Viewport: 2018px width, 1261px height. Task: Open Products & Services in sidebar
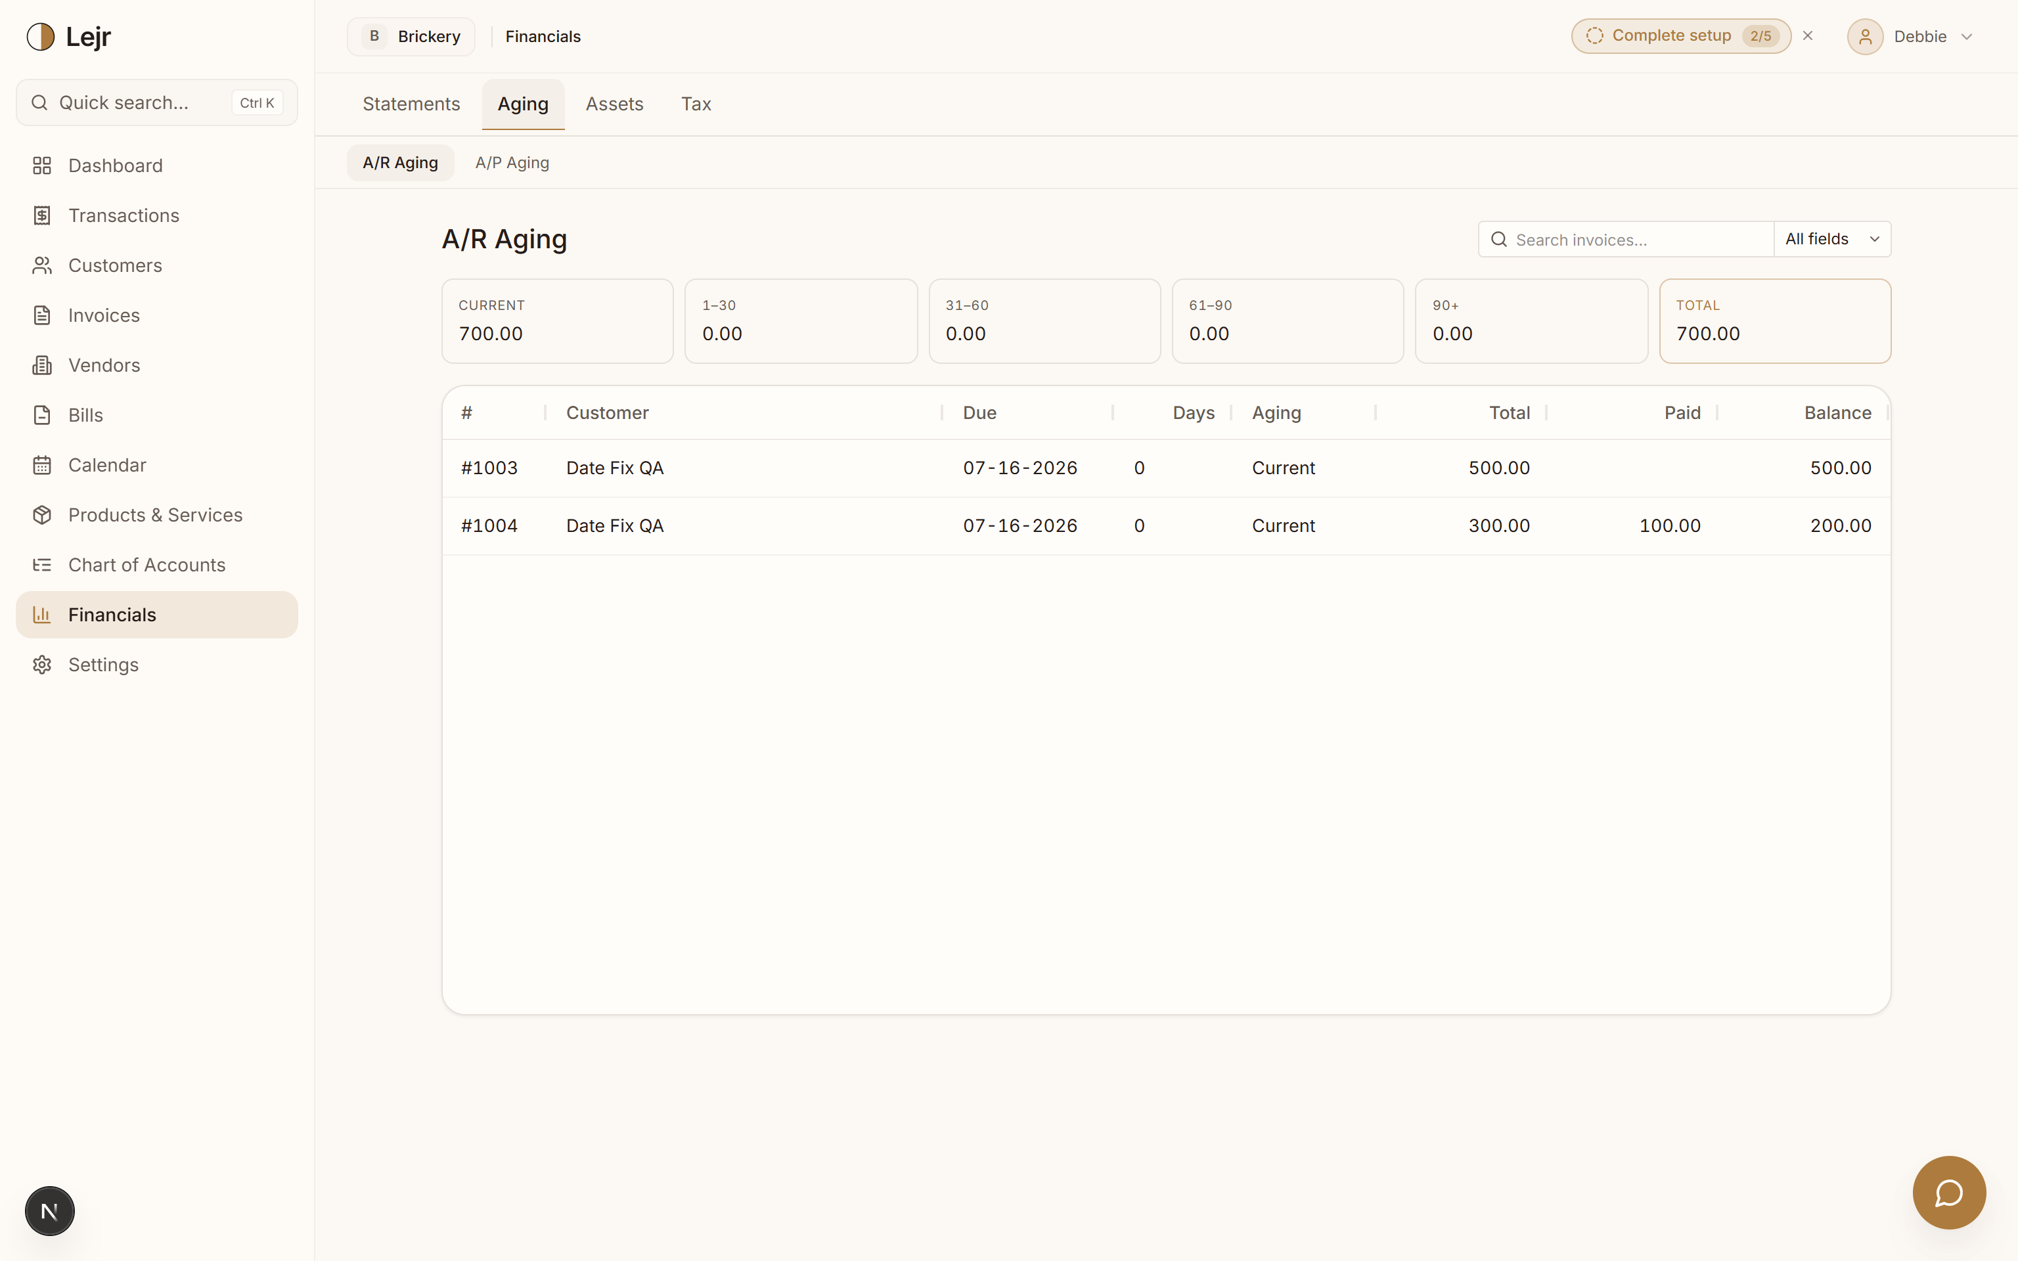coord(157,516)
